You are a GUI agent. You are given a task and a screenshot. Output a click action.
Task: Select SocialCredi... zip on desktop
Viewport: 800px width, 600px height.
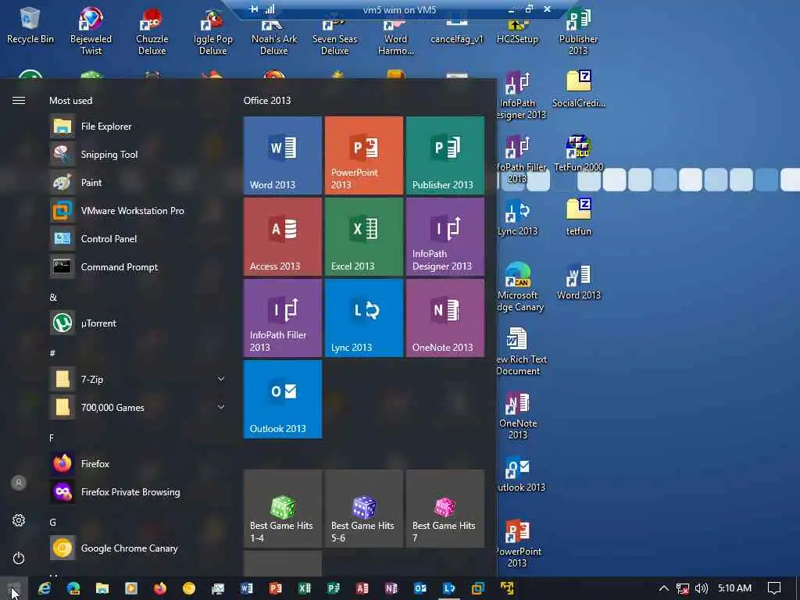coord(579,89)
